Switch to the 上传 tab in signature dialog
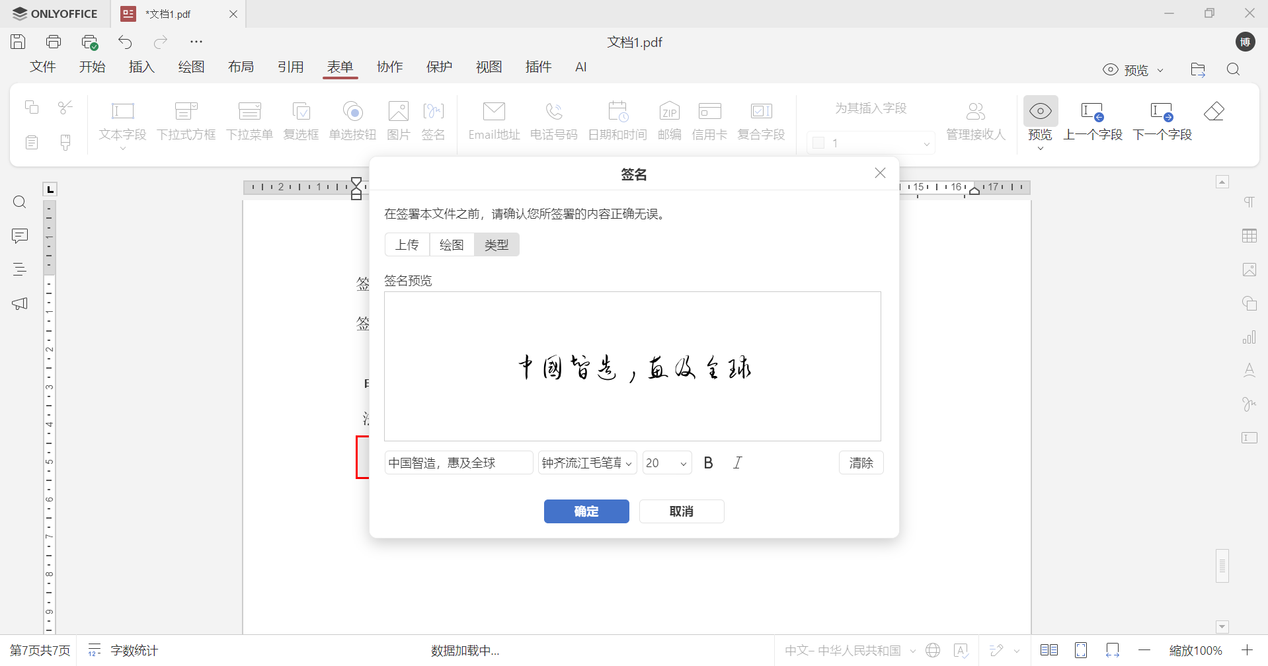The width and height of the screenshot is (1268, 666). (x=407, y=244)
